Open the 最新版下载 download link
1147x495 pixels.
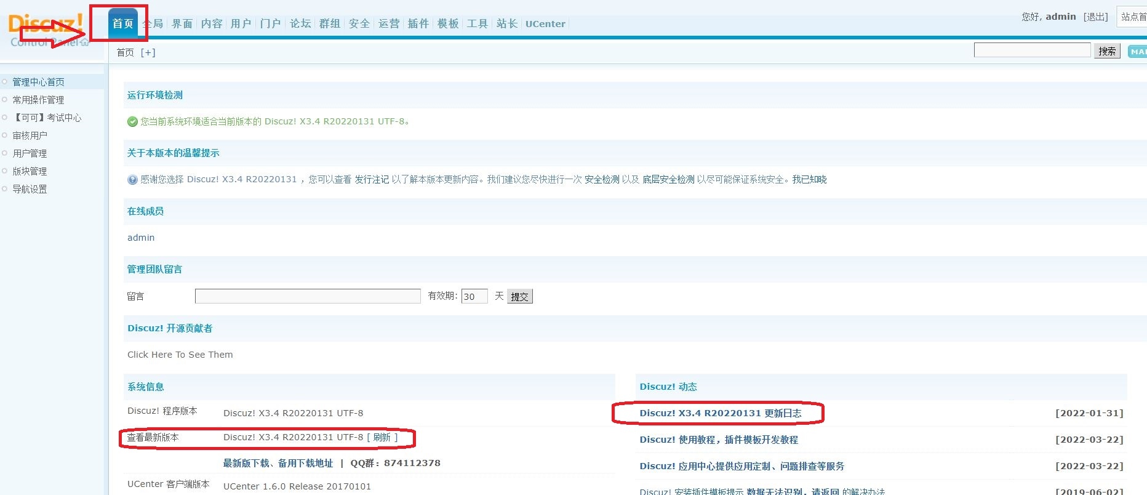coord(246,463)
